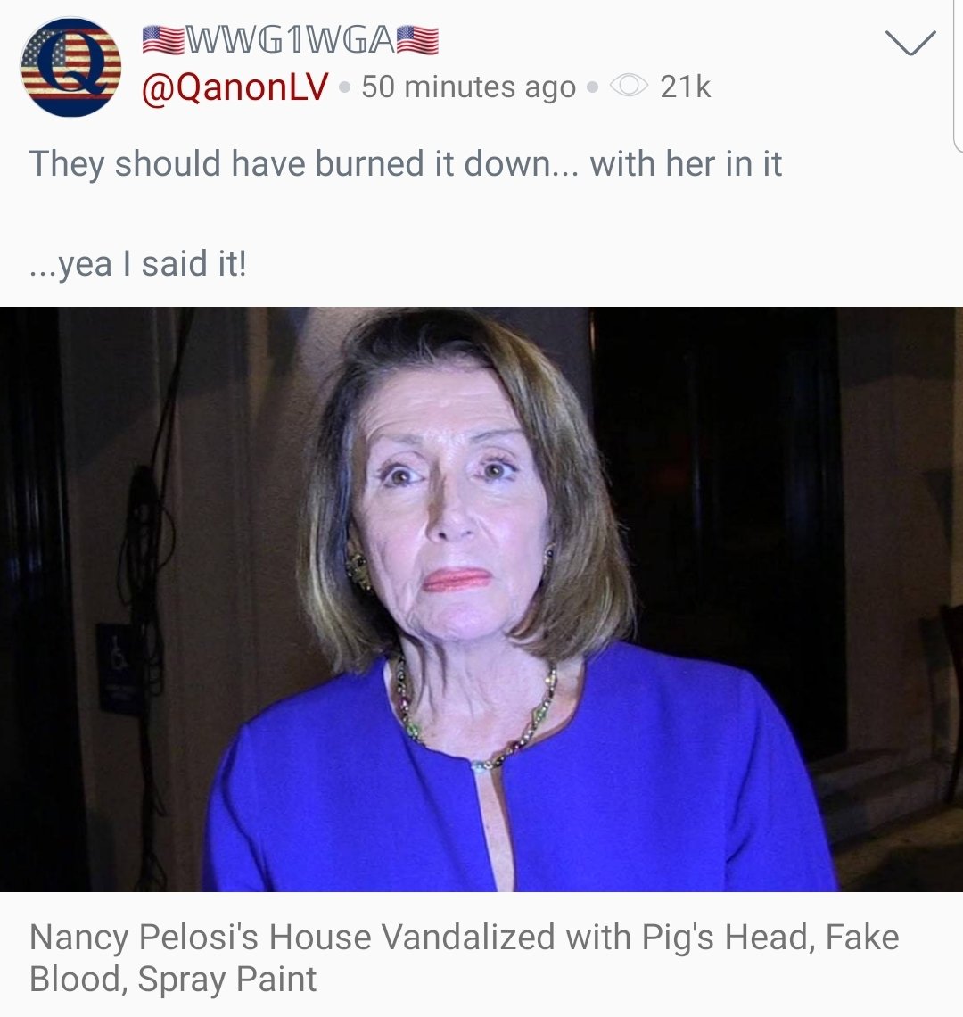The image size is (963, 1017).
Task: Click the accessibility sign in the photo background
Action: coord(119,666)
